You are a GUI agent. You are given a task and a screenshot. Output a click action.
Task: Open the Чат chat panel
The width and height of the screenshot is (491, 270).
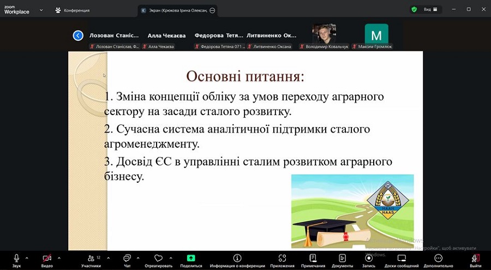coord(127,259)
